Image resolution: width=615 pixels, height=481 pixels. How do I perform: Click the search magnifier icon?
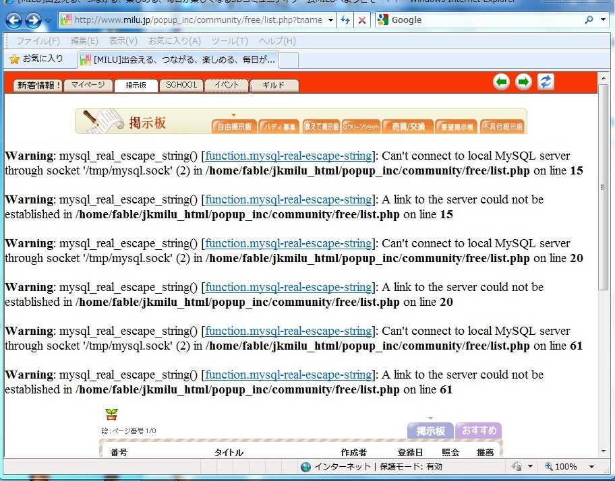[589, 20]
